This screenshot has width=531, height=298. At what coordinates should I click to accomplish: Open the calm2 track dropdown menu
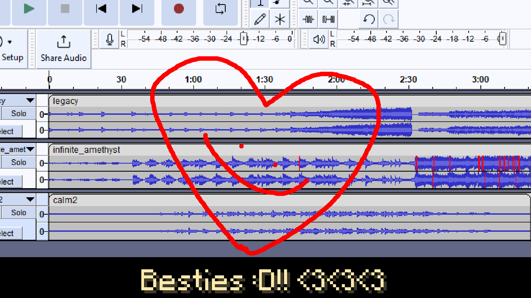click(30, 199)
